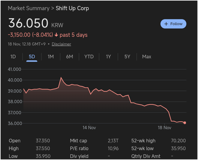Viewport: 198px width, 160px height.
Task: Click the Mkt cap value 2,13T
Action: [x=113, y=141]
